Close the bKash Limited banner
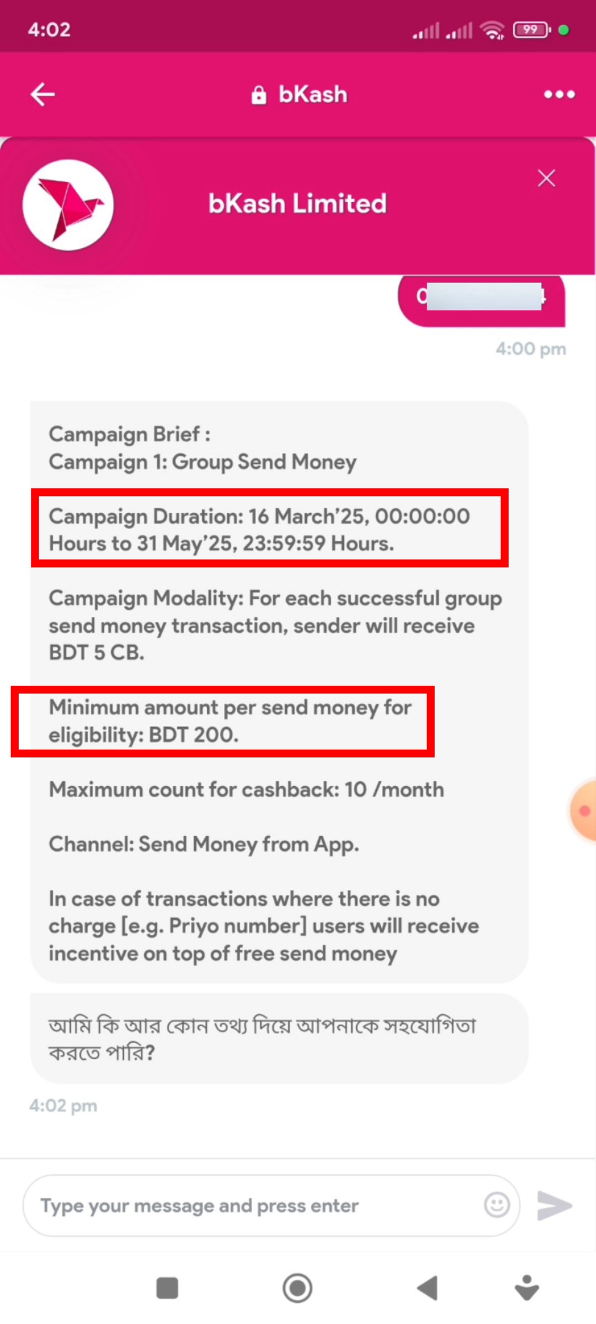 point(546,178)
